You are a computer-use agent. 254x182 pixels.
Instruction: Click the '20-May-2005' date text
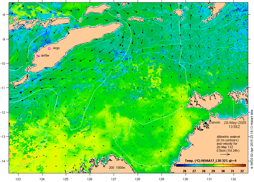click(x=235, y=123)
